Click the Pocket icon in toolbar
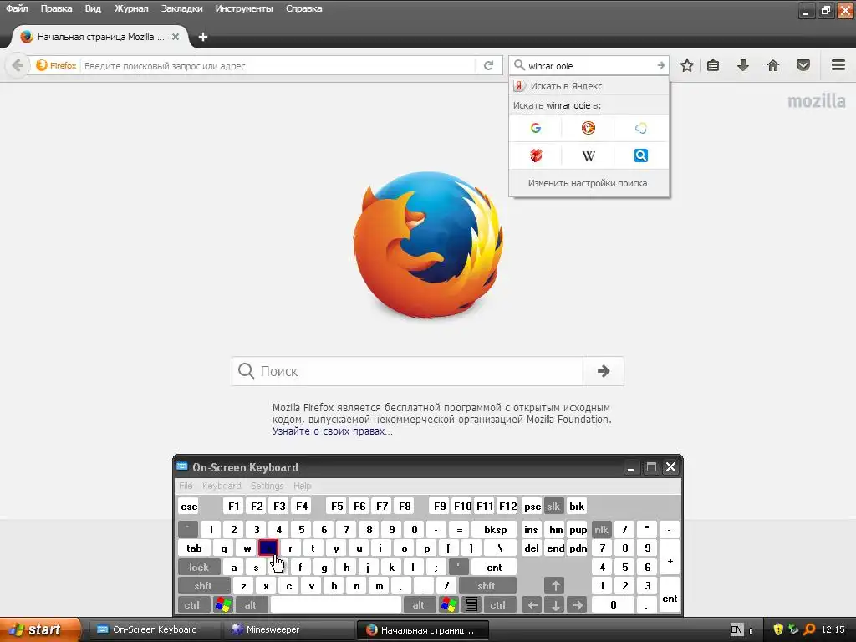 point(803,65)
